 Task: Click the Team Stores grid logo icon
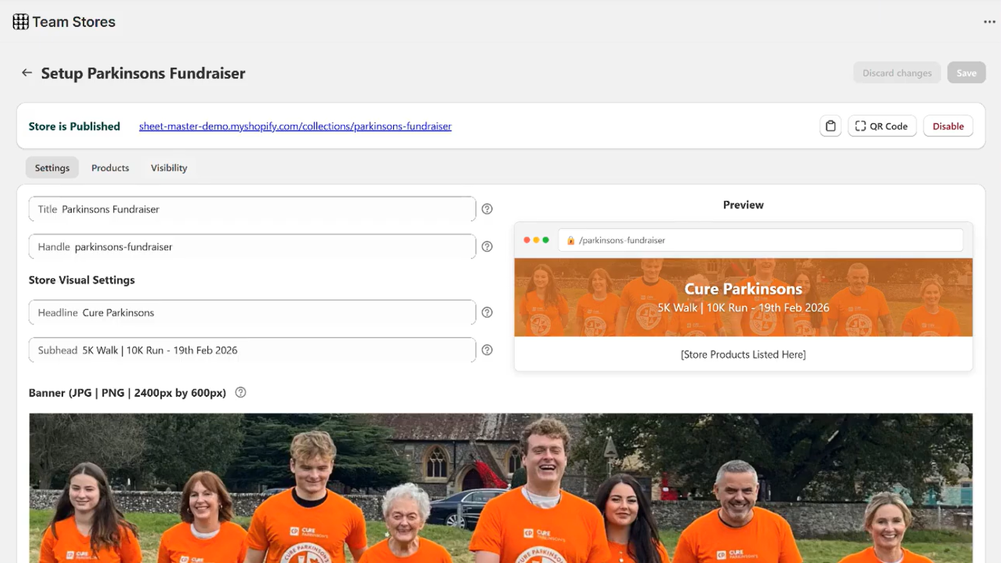(21, 22)
